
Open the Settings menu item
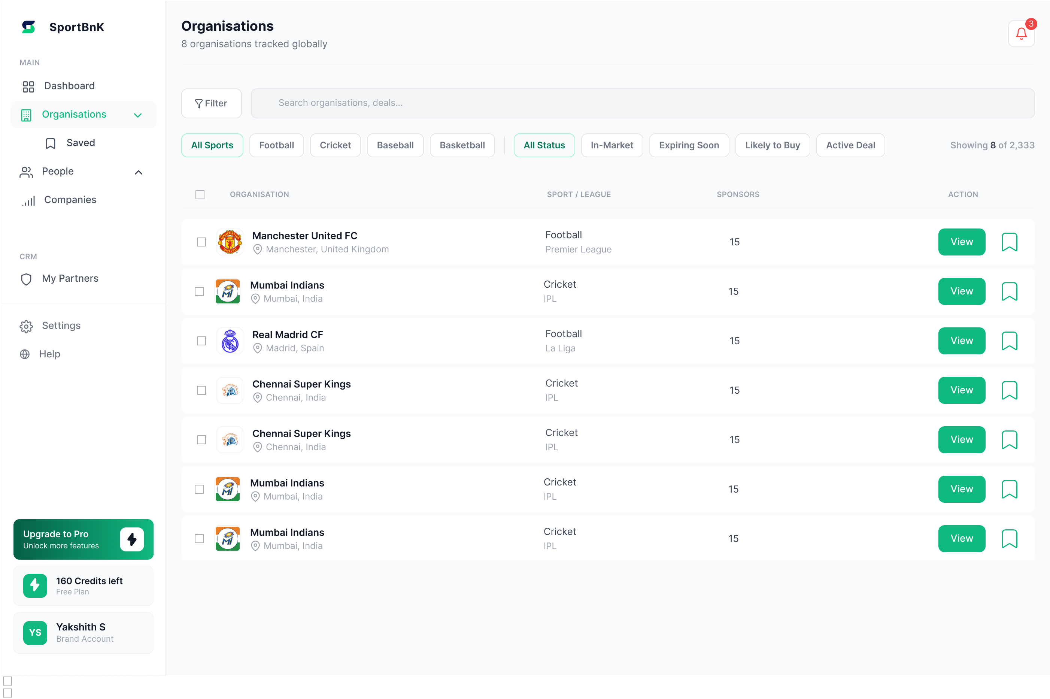84,326
